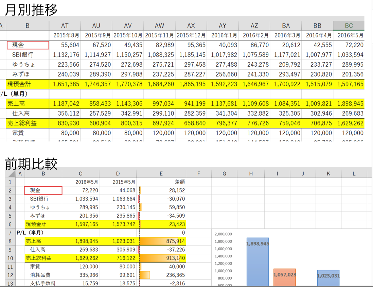Click the 2015年5月 header in column D
The width and height of the screenshot is (373, 287).
118,182
